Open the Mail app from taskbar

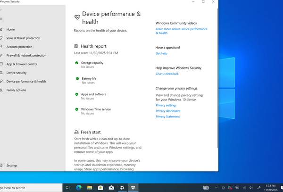tap(111, 187)
